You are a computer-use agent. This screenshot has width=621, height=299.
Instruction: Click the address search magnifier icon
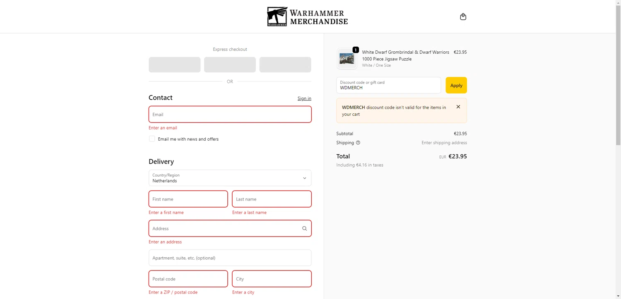click(304, 228)
